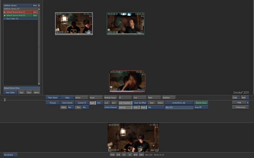Step back one frame in player
Viewport: 254px width, 158px height.
pos(124,155)
